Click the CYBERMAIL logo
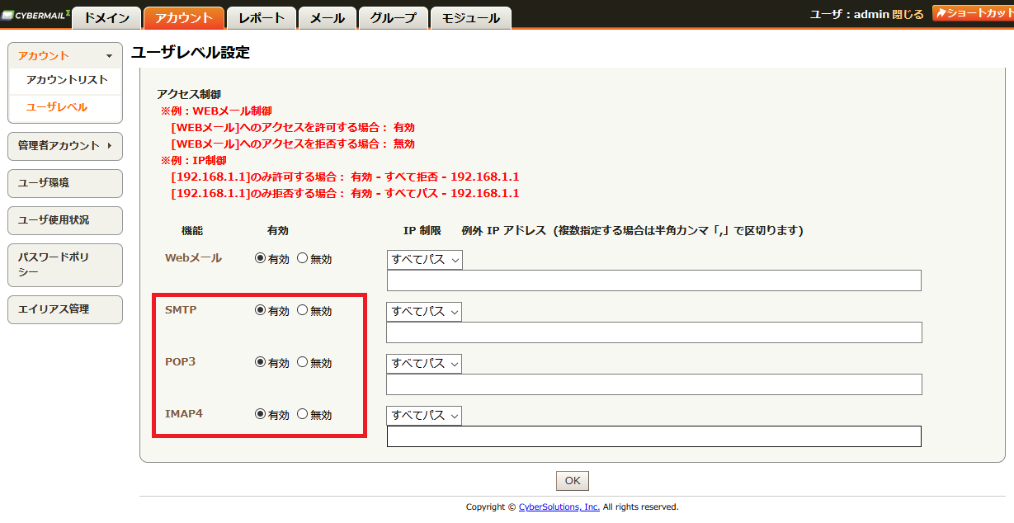This screenshot has height=523, width=1014. click(x=35, y=15)
